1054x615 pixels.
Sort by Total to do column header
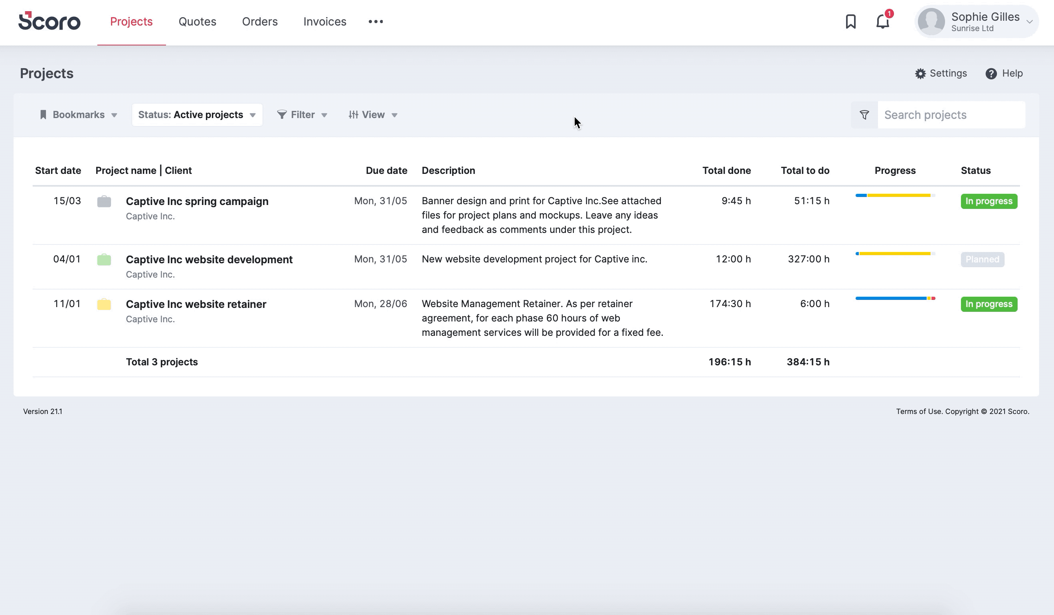(805, 171)
